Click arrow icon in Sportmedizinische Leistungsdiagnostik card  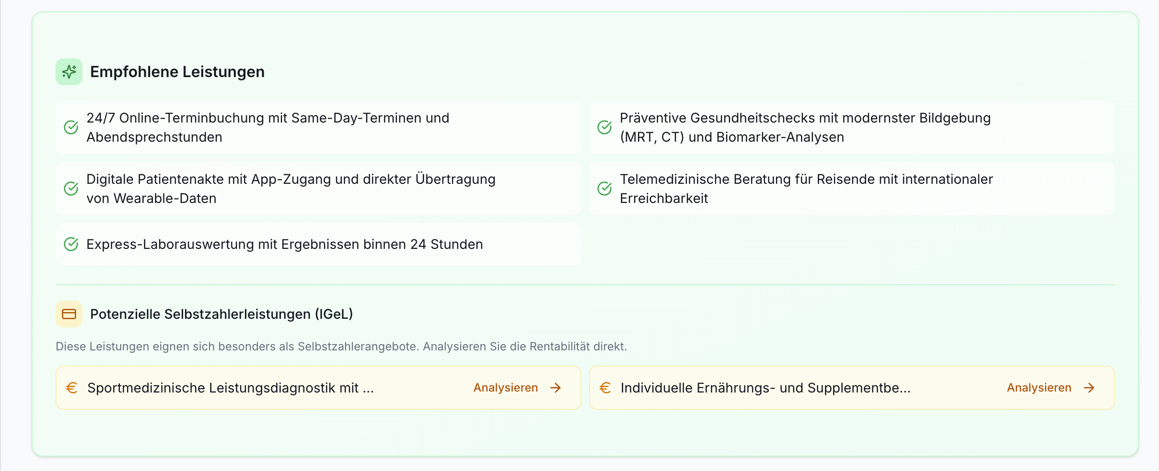pyautogui.click(x=556, y=388)
